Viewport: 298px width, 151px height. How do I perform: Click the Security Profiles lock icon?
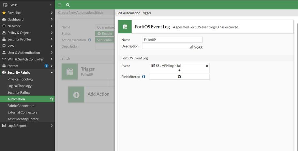4,39
